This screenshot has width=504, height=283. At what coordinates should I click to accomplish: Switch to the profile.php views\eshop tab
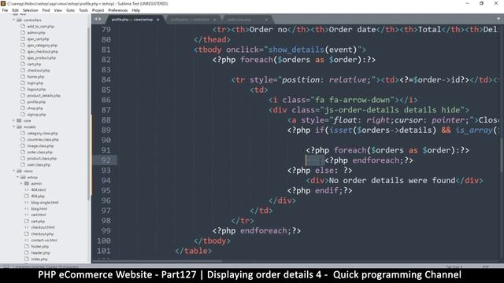(x=132, y=20)
